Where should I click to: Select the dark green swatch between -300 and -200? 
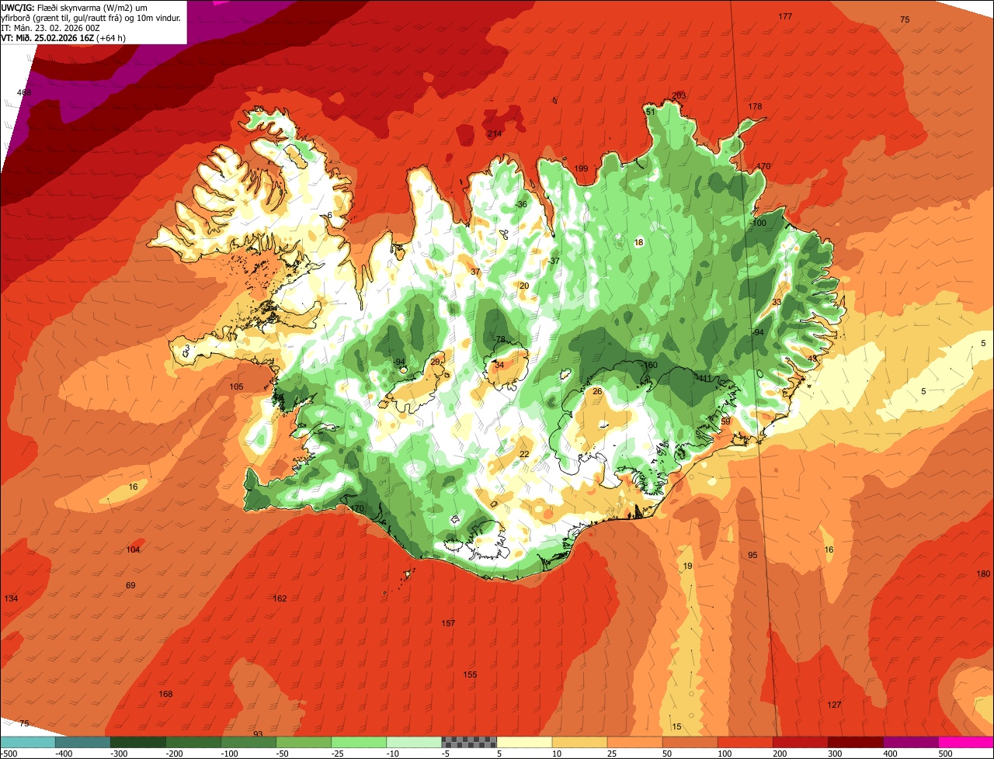[137, 742]
